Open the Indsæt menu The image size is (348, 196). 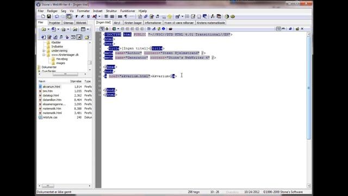click(x=98, y=11)
